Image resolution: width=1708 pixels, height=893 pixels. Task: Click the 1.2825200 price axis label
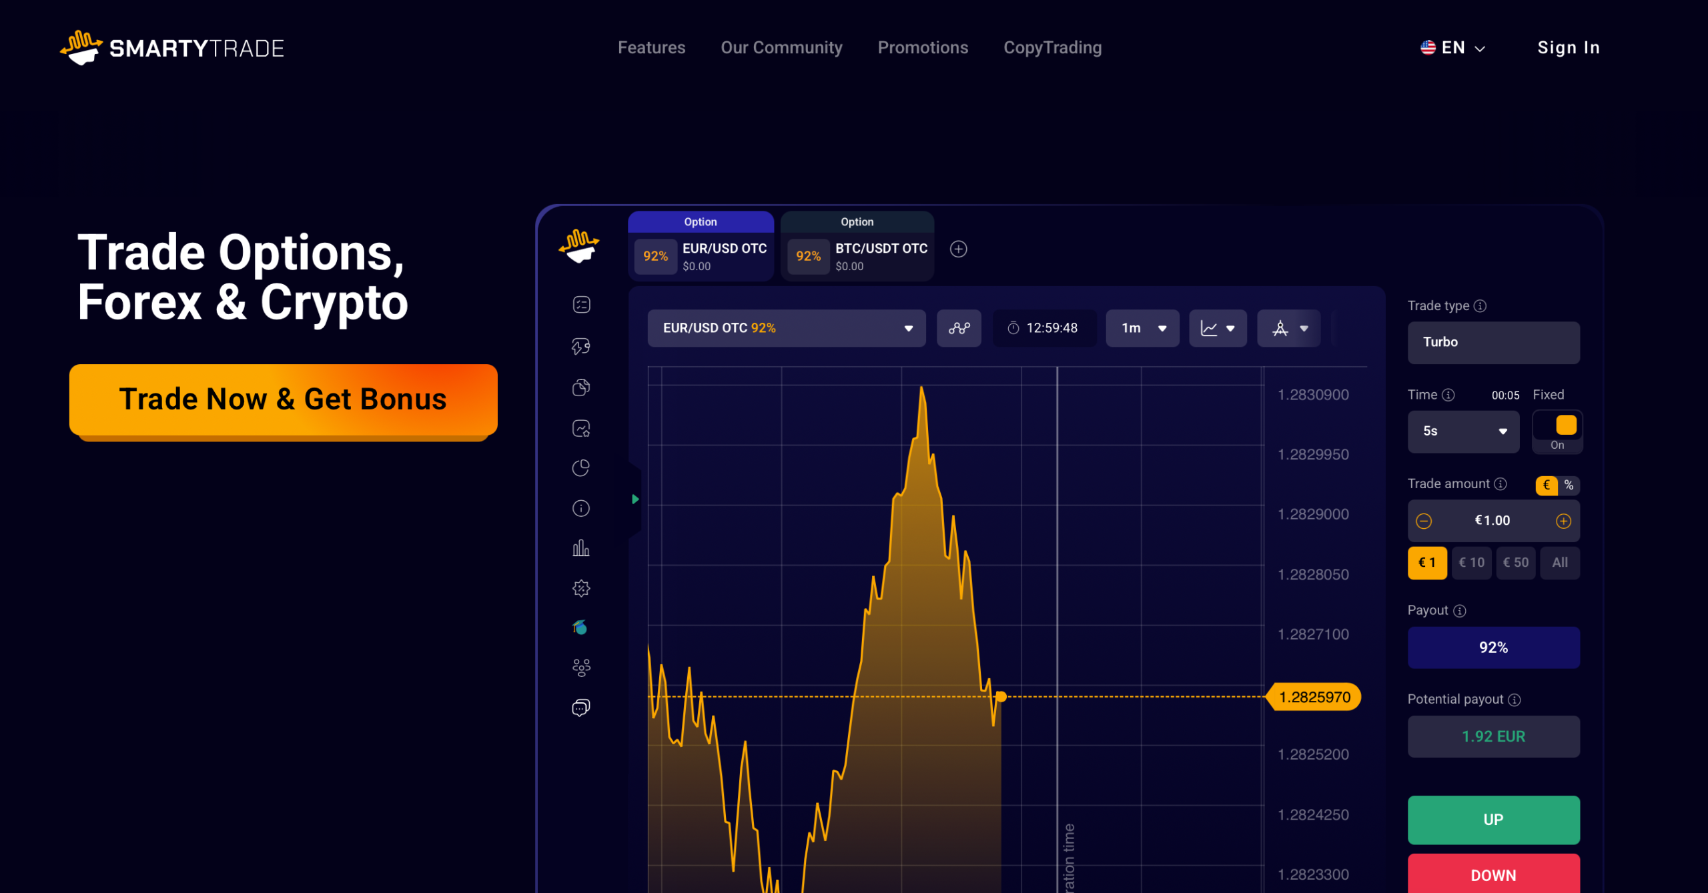pos(1313,754)
